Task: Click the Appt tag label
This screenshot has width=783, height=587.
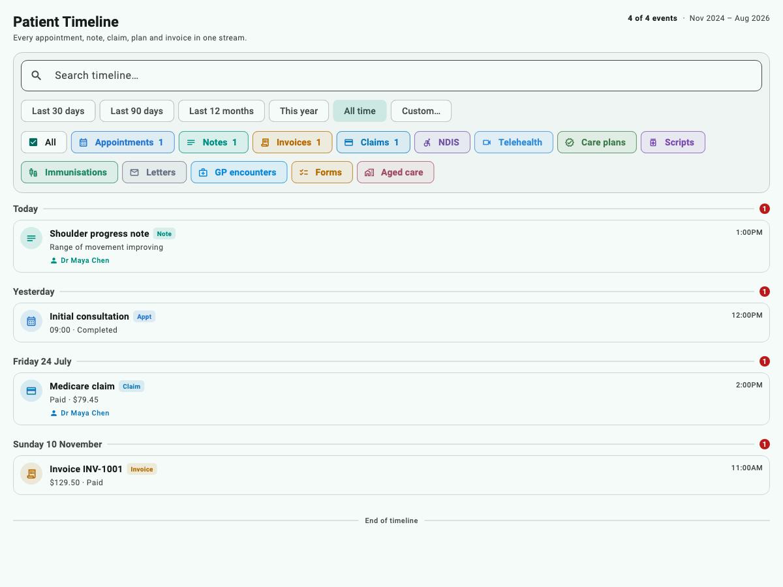Action: (144, 316)
